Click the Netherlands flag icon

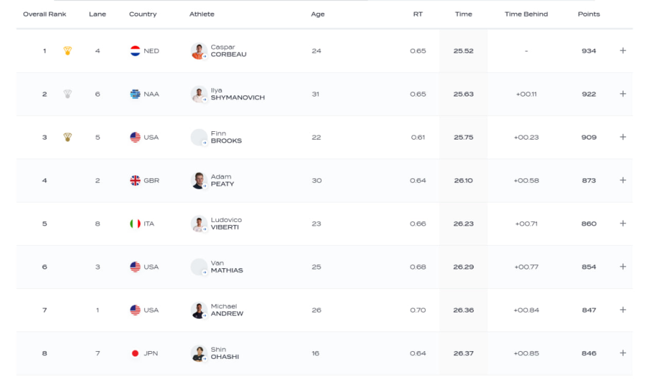135,51
